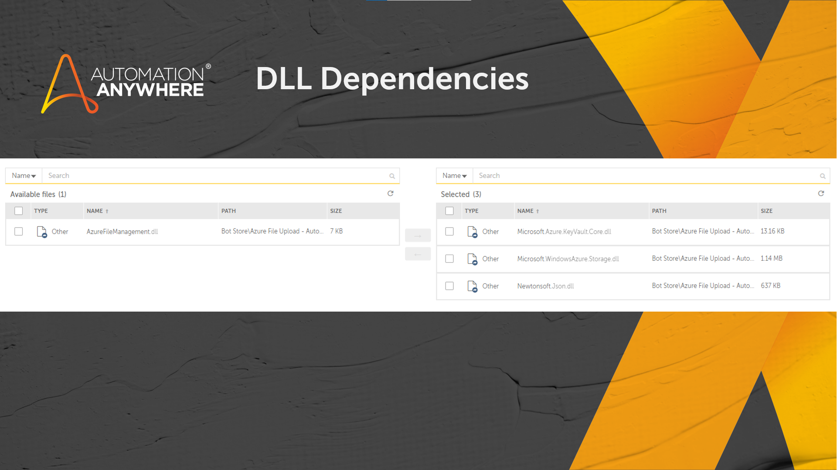The height and width of the screenshot is (470, 837).
Task: Select Microsoft.WindowsAzure.Storage.dll row checkbox
Action: pyautogui.click(x=449, y=259)
